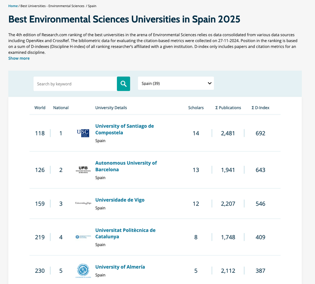Open the Universidade de Vigo page

tap(120, 200)
